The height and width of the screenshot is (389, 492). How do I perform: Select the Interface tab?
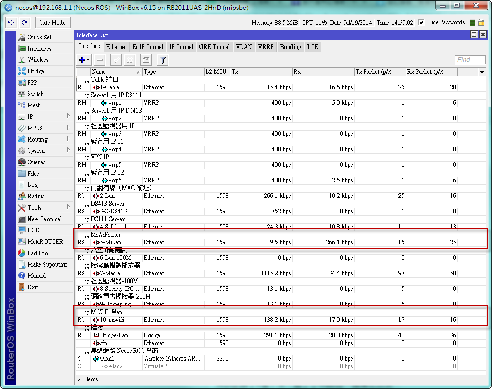pos(89,46)
